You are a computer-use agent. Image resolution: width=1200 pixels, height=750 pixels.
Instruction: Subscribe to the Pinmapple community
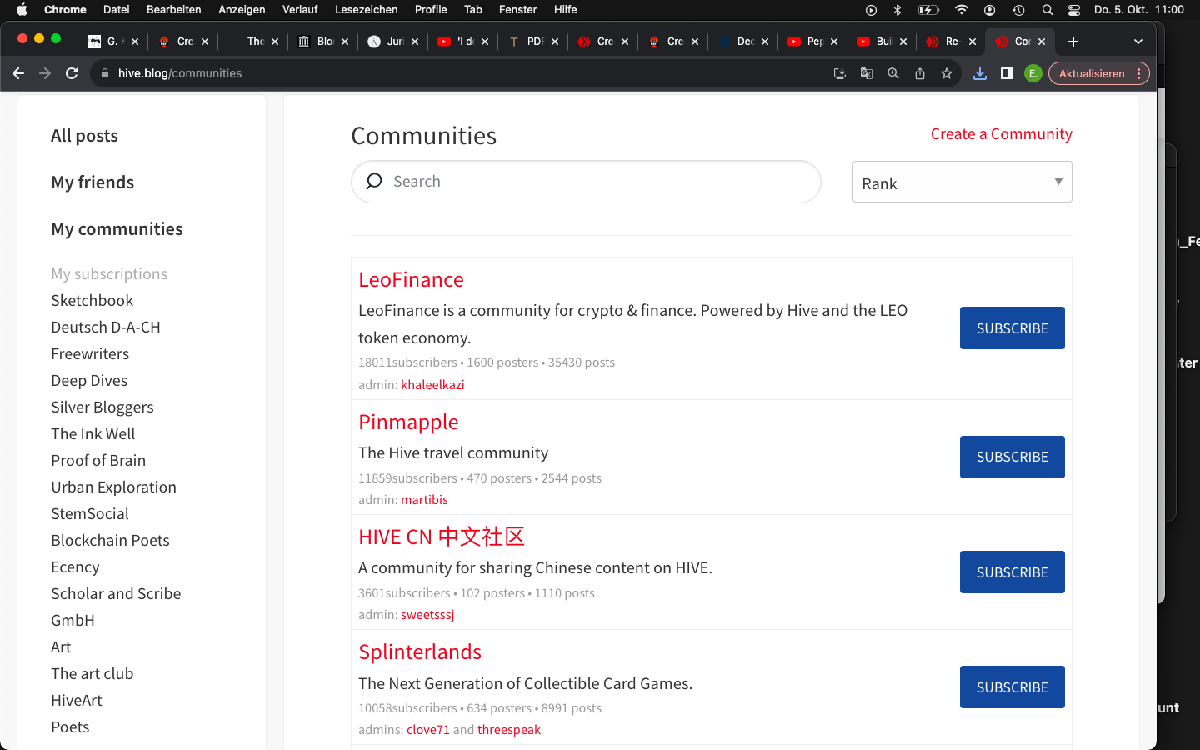[1012, 457]
